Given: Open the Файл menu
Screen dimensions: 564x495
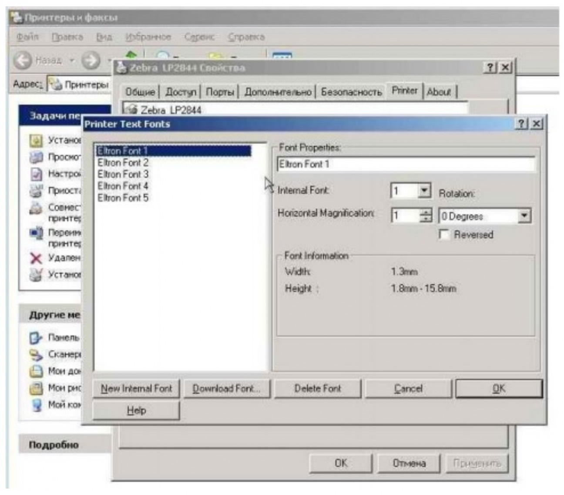Looking at the screenshot, I should (x=27, y=37).
